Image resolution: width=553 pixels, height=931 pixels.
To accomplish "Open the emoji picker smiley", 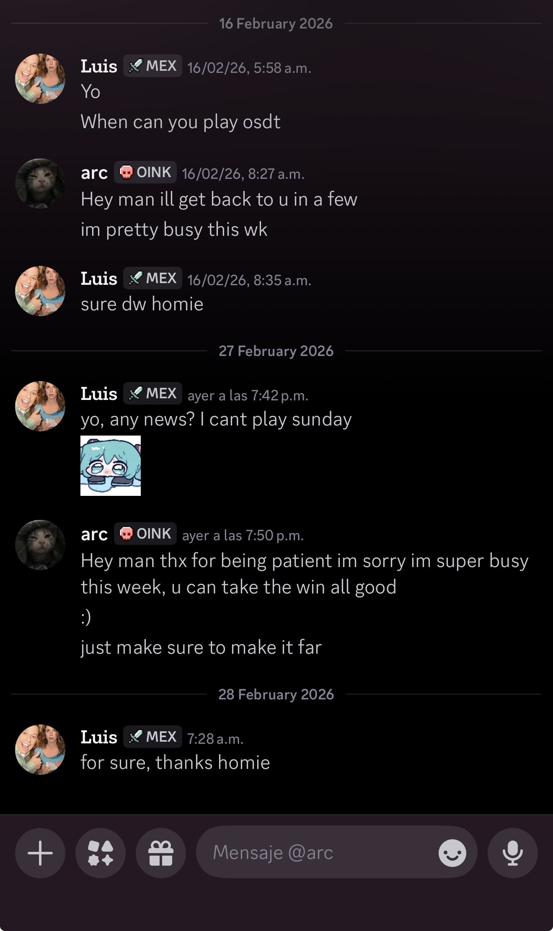I will pyautogui.click(x=452, y=853).
